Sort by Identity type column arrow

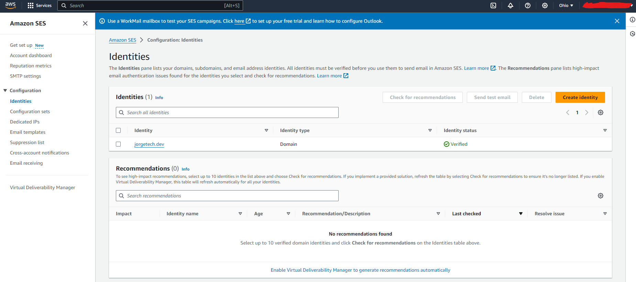pos(430,130)
